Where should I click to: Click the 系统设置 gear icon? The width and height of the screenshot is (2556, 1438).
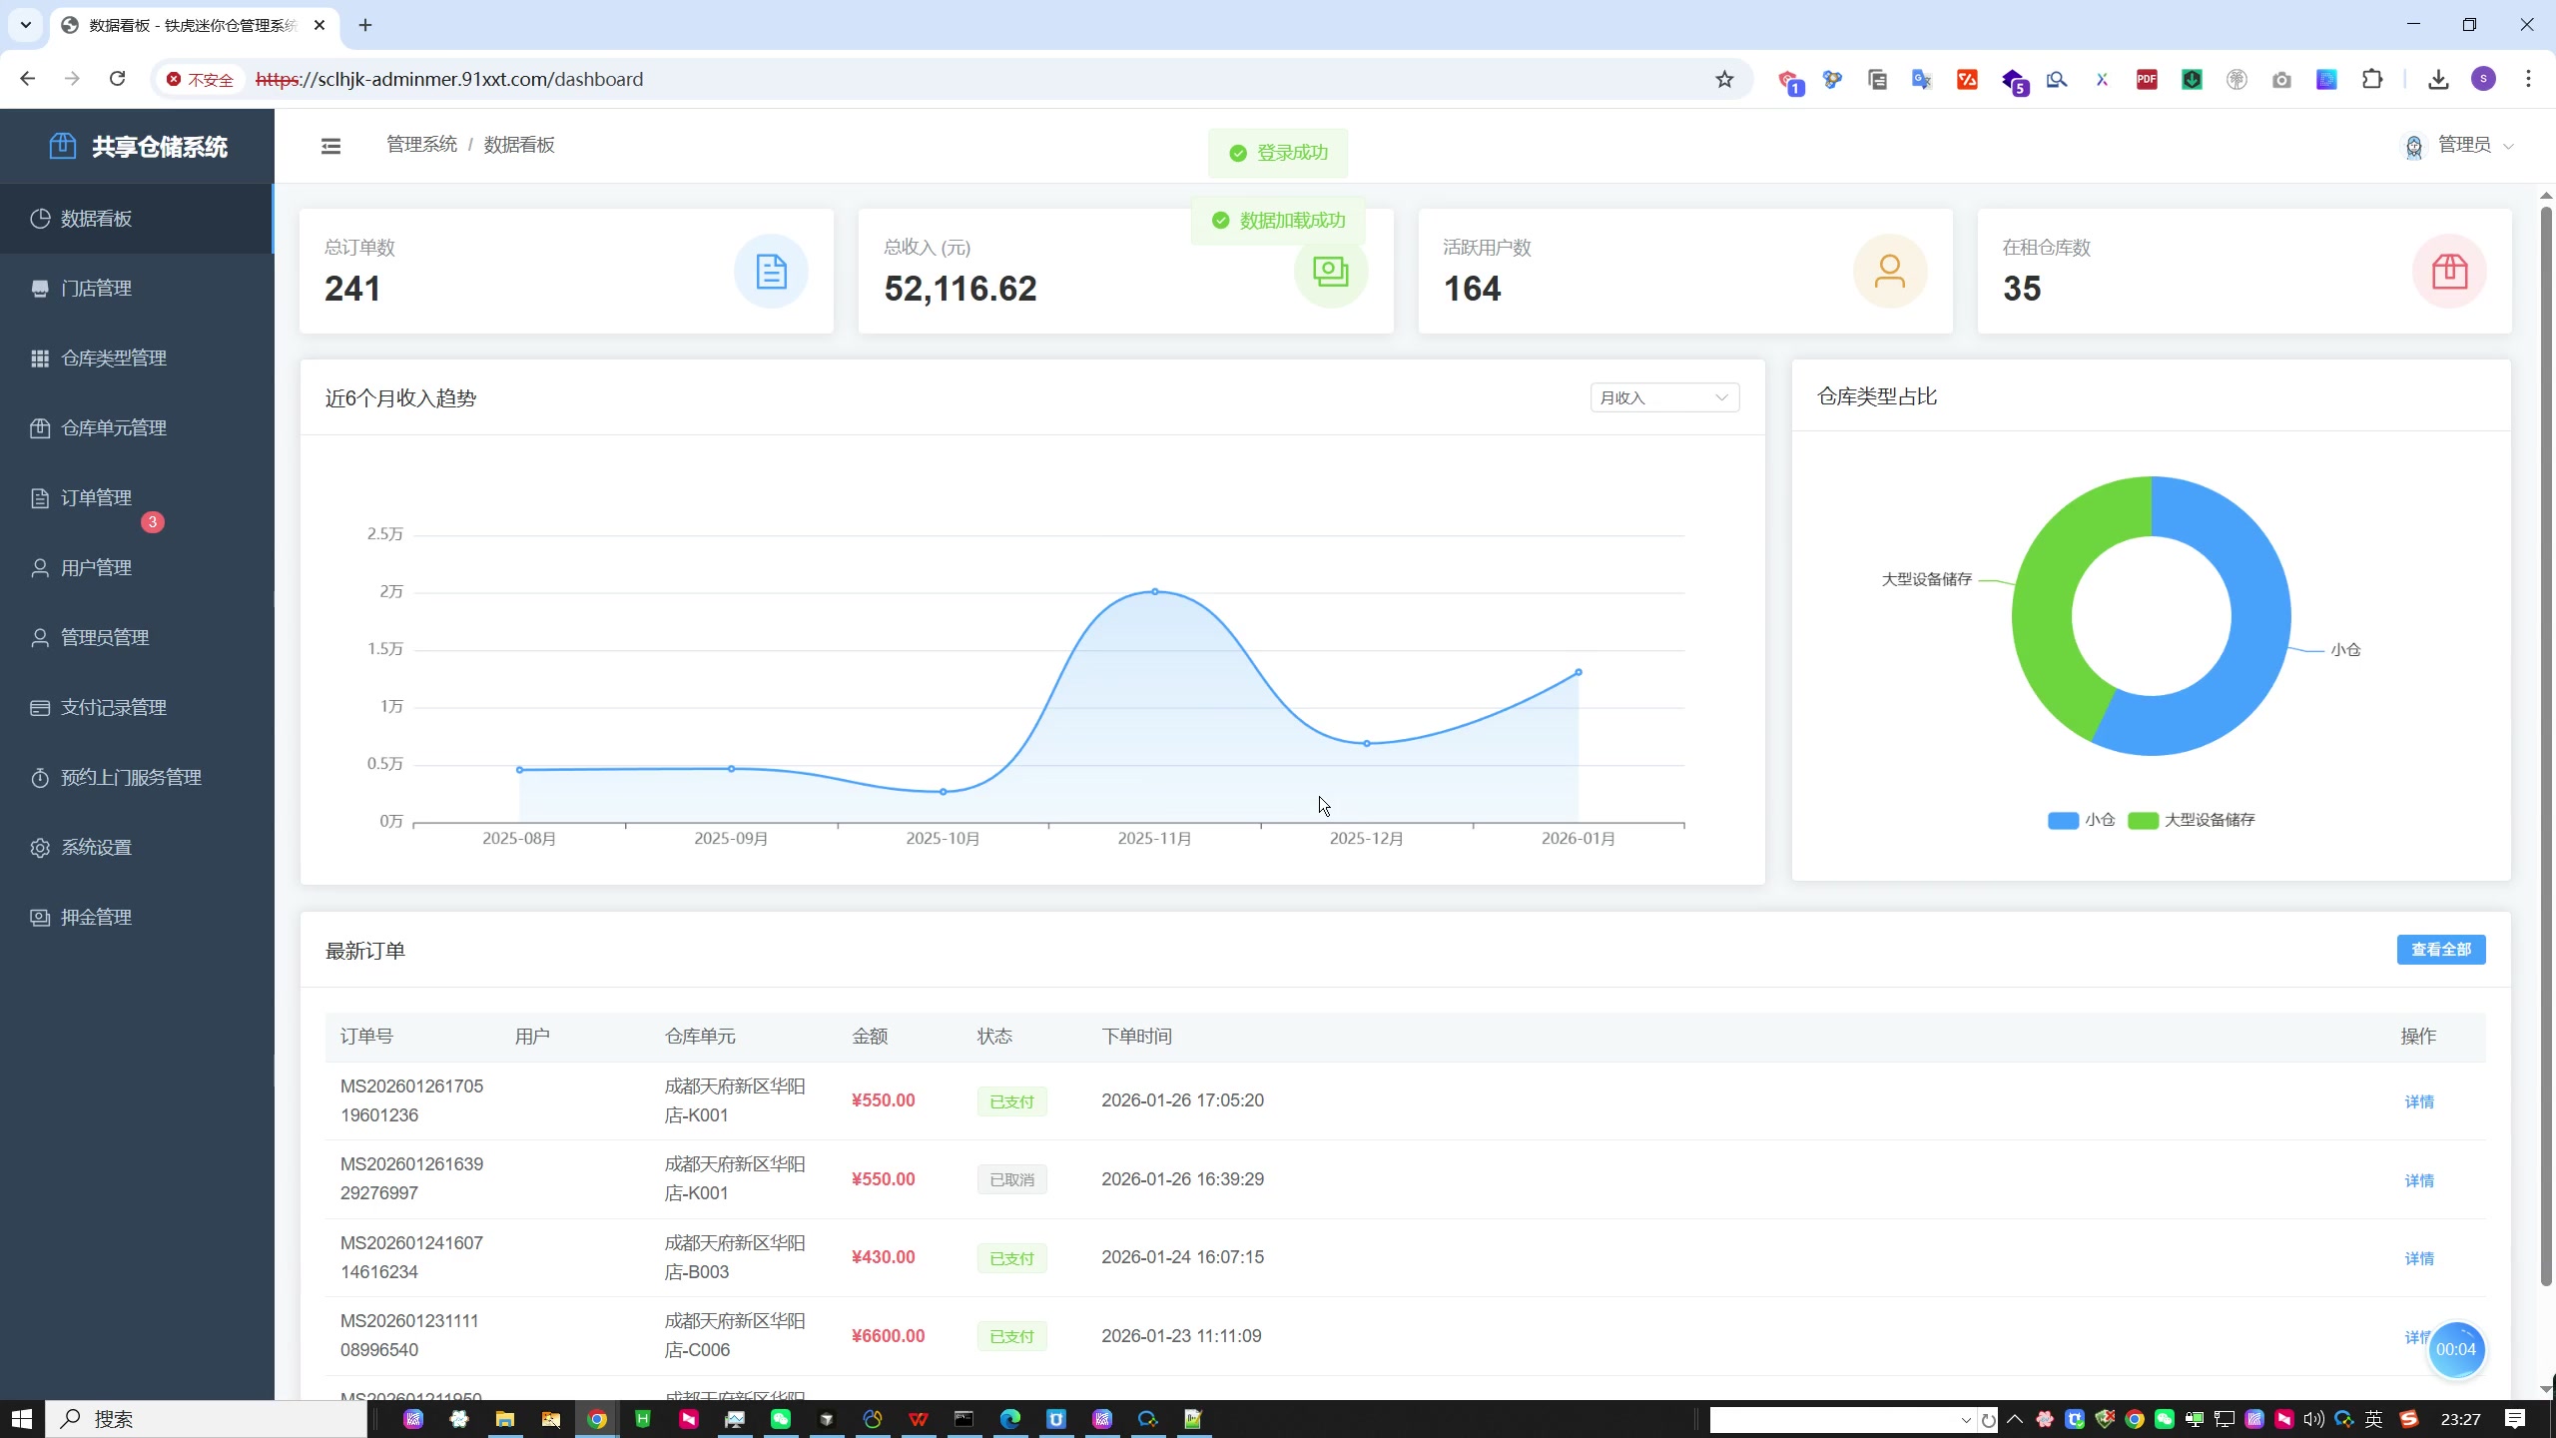point(40,848)
